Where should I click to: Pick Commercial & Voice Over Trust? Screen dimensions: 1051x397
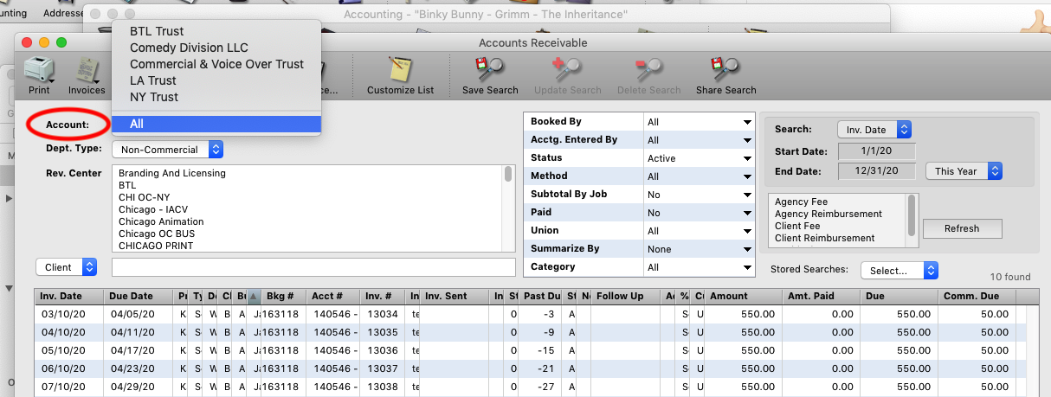point(216,64)
